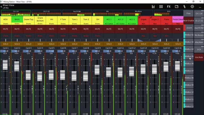The image size is (204, 115).
Task: Switch to DCA layer button
Action: (199, 50)
